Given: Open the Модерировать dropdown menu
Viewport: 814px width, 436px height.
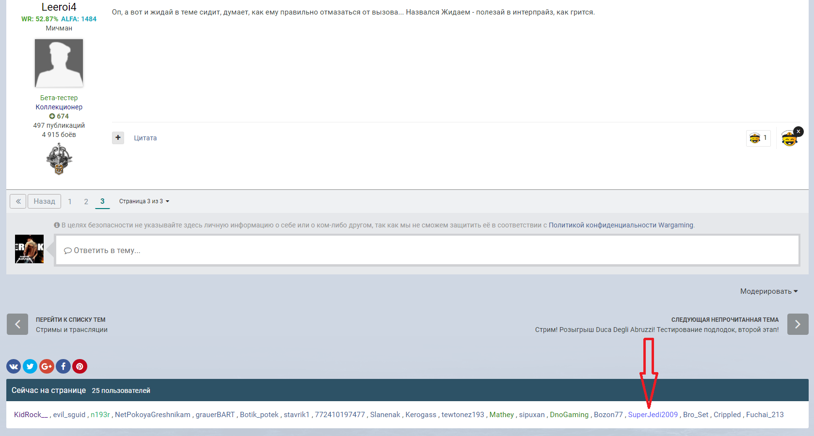Looking at the screenshot, I should [x=769, y=291].
